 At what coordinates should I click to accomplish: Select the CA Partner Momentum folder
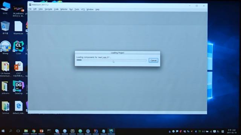tap(5, 69)
